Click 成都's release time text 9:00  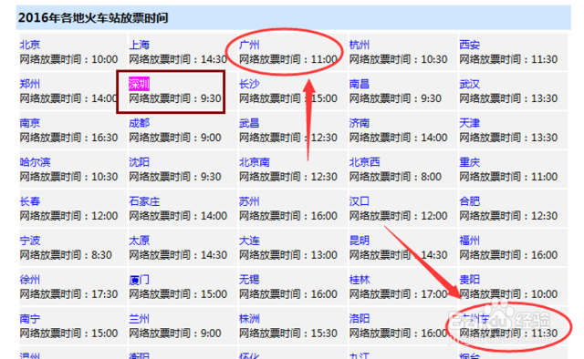(x=211, y=138)
